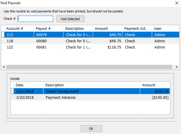Image resolution: width=181 pixels, height=134 pixels.
Task: Focus the Check # input field
Action: coord(35,19)
